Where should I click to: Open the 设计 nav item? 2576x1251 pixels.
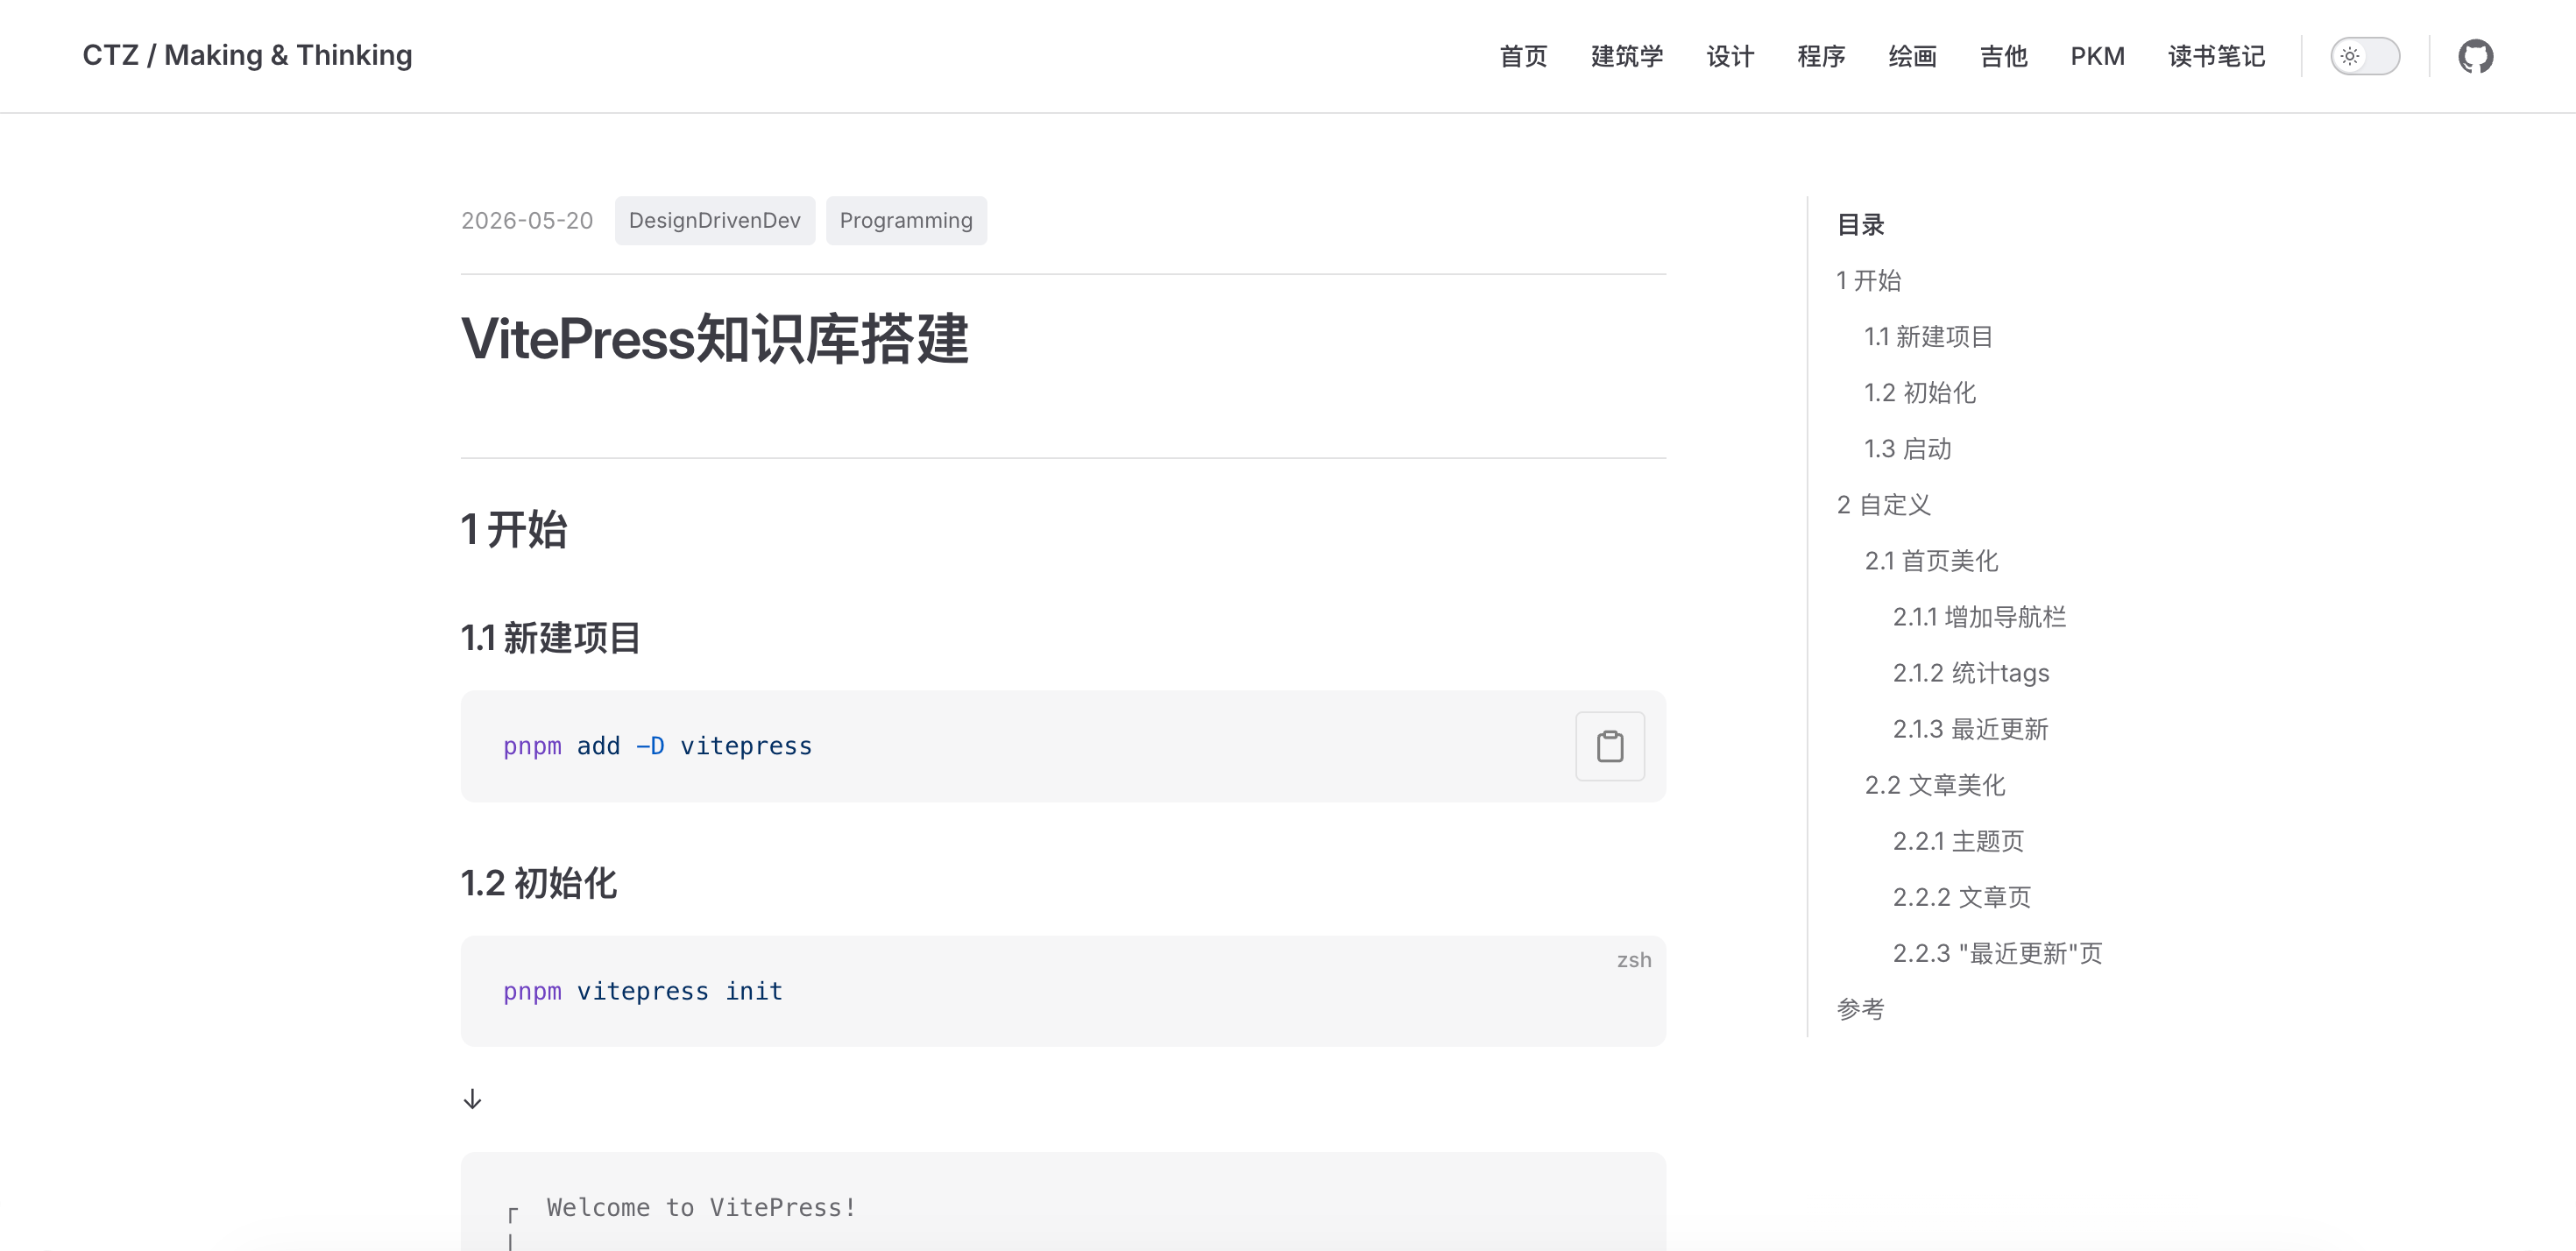coord(1730,56)
